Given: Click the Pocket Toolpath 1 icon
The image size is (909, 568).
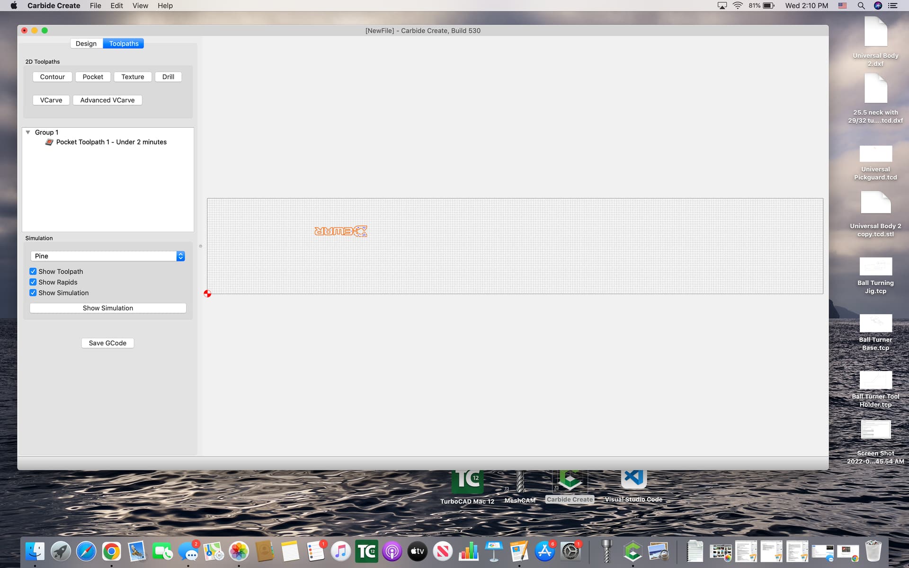Looking at the screenshot, I should (x=49, y=142).
